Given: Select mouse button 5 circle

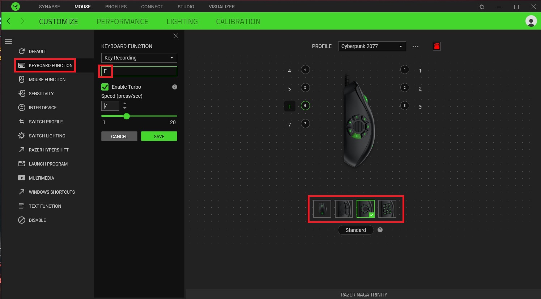Looking at the screenshot, I should (x=305, y=88).
